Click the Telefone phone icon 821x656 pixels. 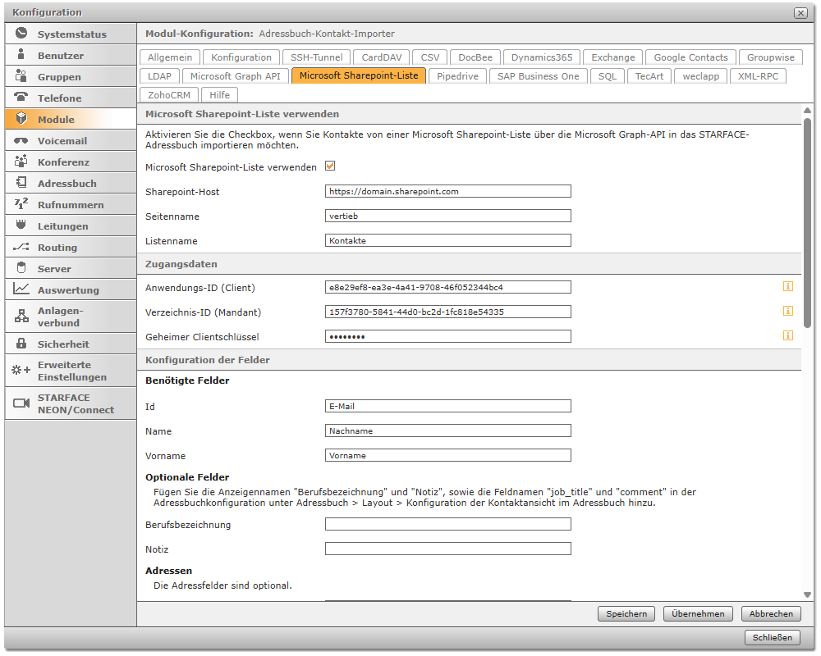[x=21, y=98]
